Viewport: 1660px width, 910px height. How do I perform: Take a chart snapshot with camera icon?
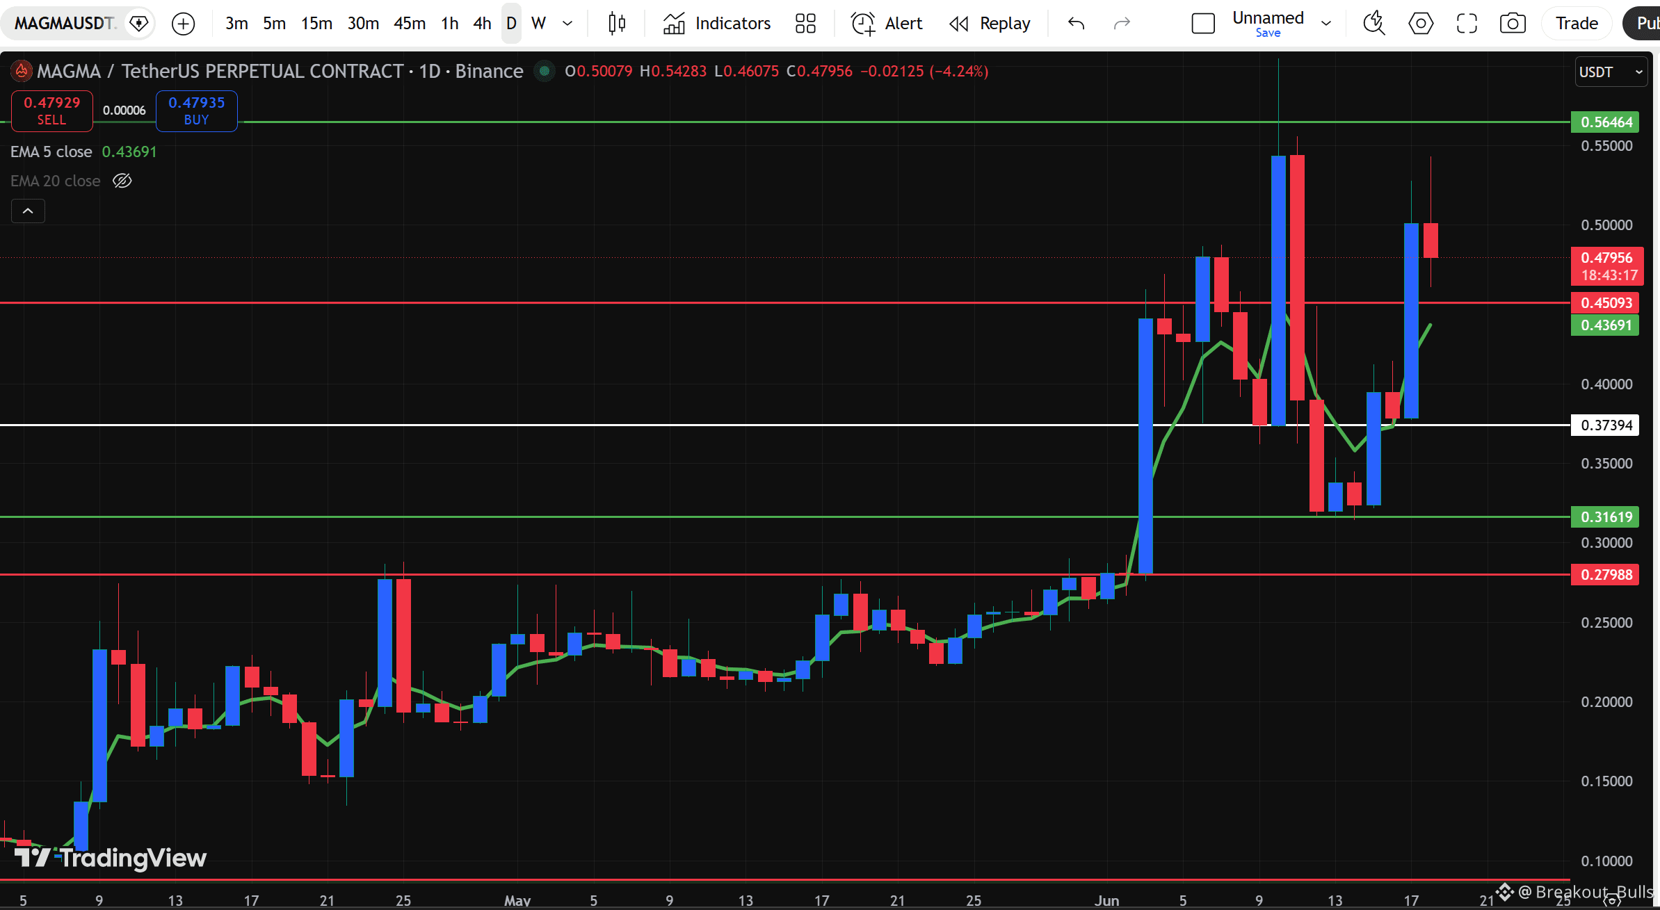tap(1513, 24)
